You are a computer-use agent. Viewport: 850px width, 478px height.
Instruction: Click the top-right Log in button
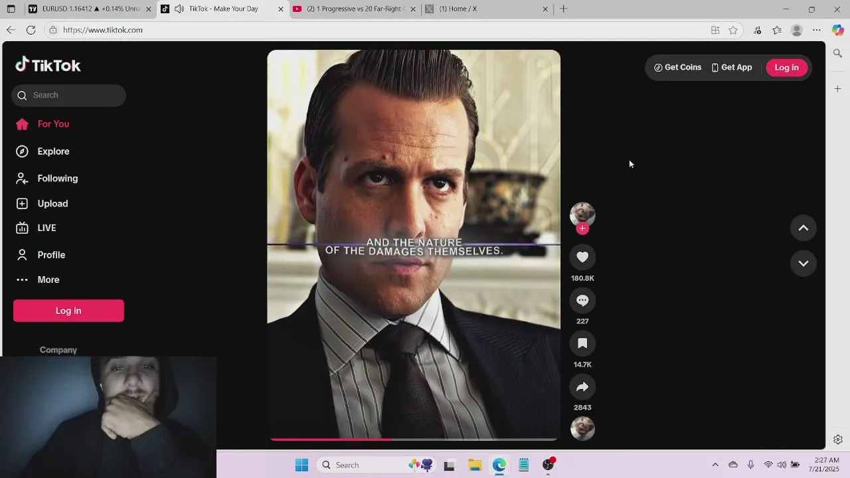pyautogui.click(x=786, y=68)
